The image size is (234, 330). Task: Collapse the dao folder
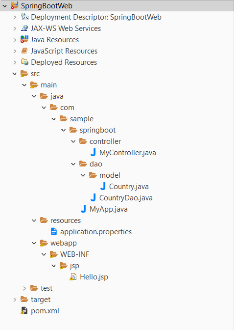(73, 164)
